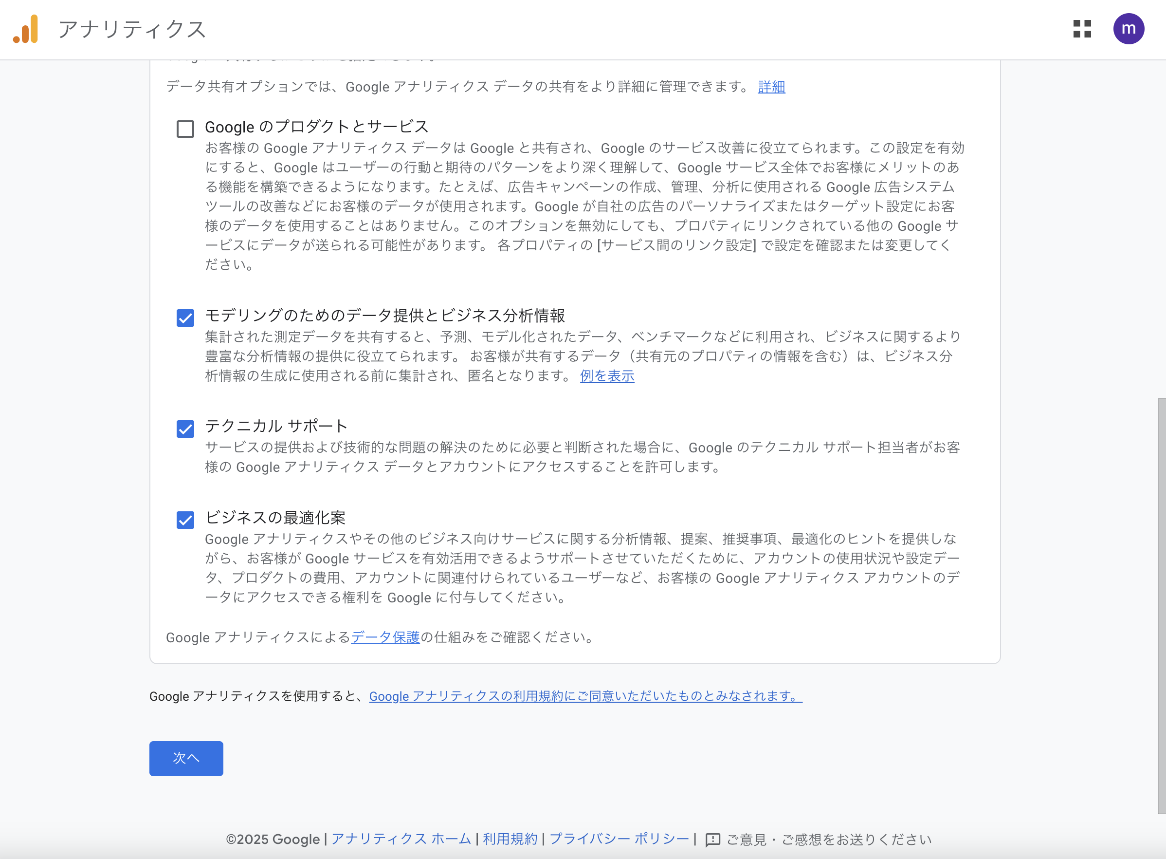Uncheck the テクニカル サポート checkbox
1166x859 pixels.
click(x=185, y=429)
